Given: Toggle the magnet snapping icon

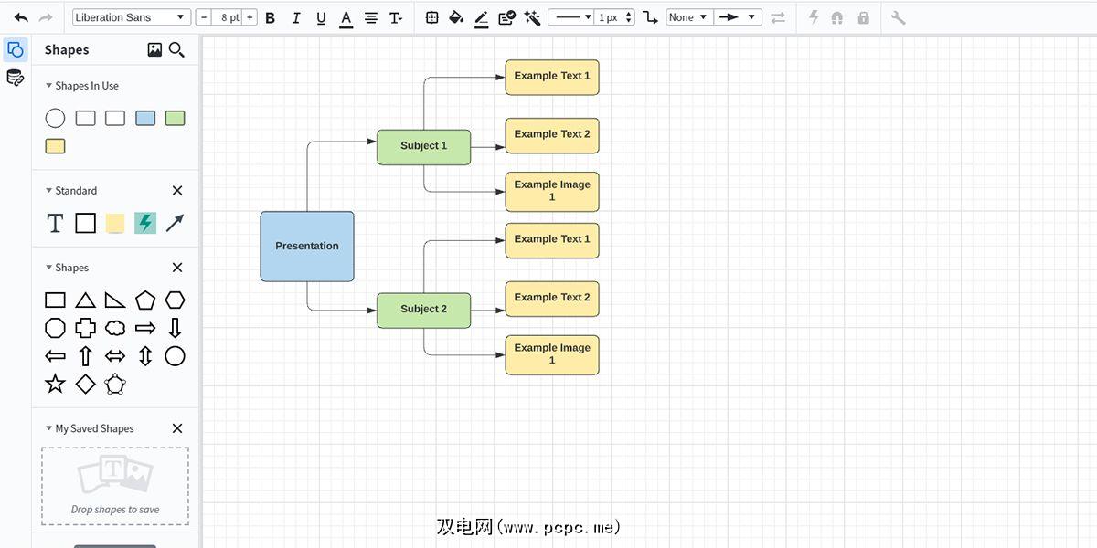Looking at the screenshot, I should coord(837,17).
